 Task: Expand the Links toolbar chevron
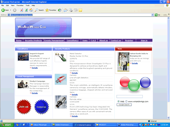169,14
